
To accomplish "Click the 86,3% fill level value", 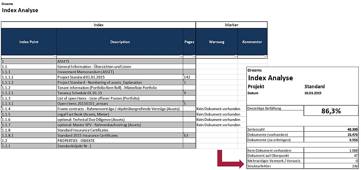I will pos(331,111).
